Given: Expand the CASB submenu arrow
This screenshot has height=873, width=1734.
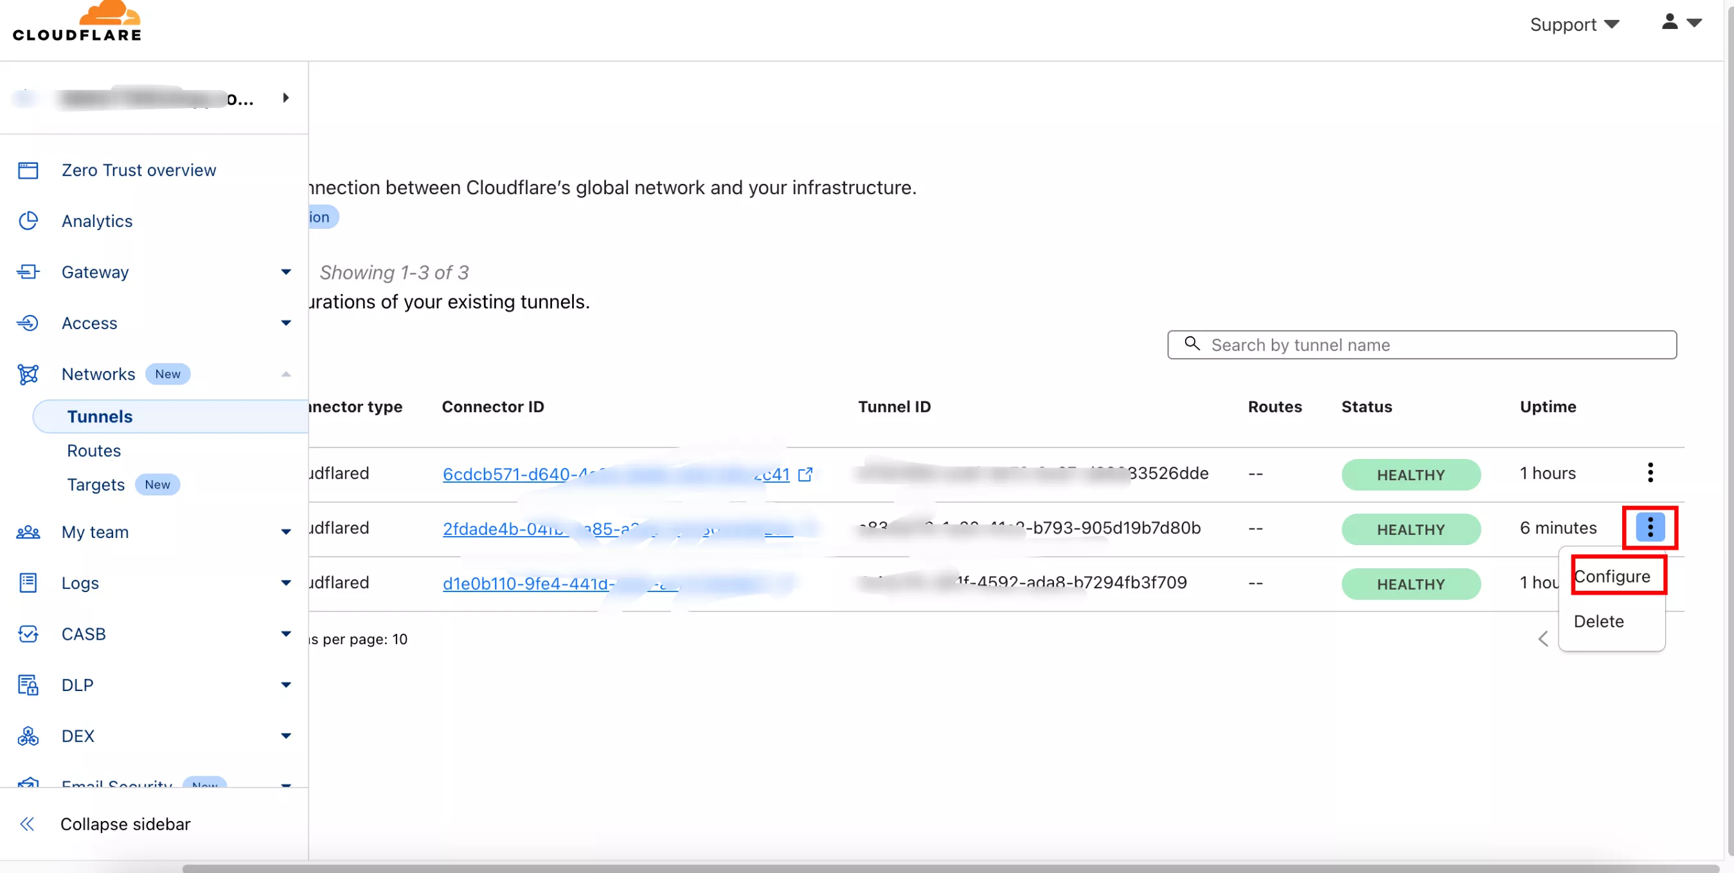Looking at the screenshot, I should coord(286,634).
